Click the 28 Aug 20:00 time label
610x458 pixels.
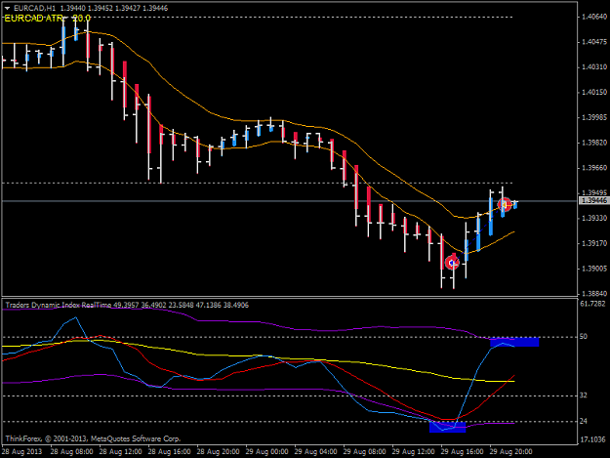pyautogui.click(x=219, y=452)
